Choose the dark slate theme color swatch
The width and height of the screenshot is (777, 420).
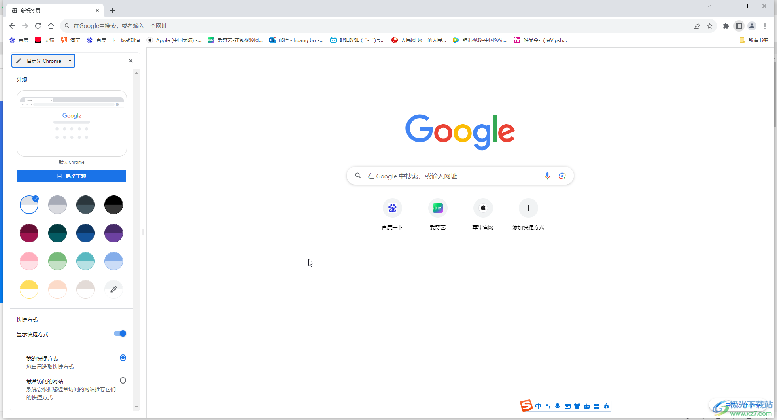point(85,205)
